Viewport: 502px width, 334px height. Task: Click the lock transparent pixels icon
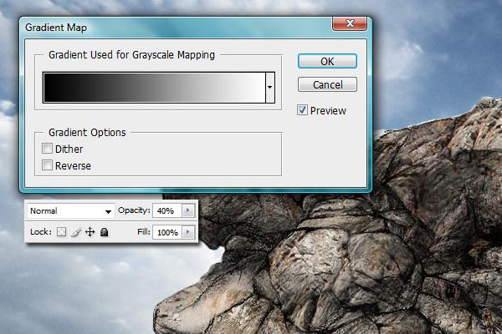(x=61, y=232)
